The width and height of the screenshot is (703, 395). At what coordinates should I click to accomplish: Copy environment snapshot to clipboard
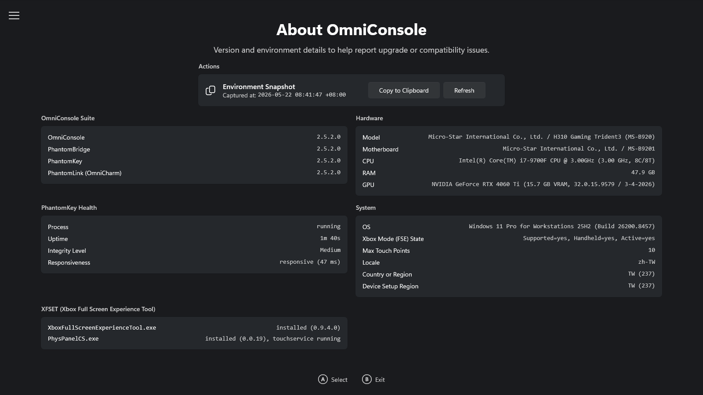click(x=404, y=90)
